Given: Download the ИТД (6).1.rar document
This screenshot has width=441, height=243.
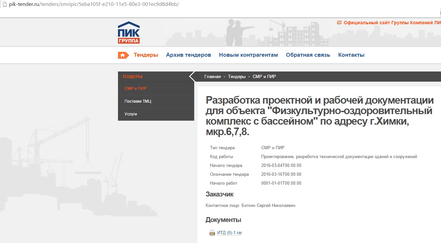Looking at the screenshot, I should tap(229, 233).
